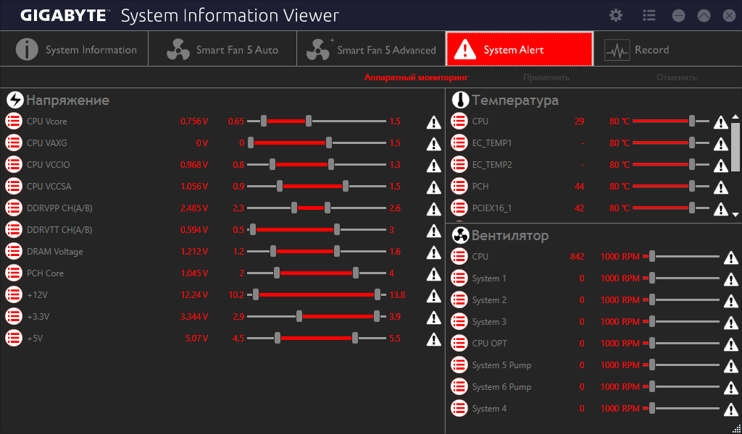Click the red list icon beside PCH temperature
This screenshot has width=742, height=434.
(x=459, y=186)
